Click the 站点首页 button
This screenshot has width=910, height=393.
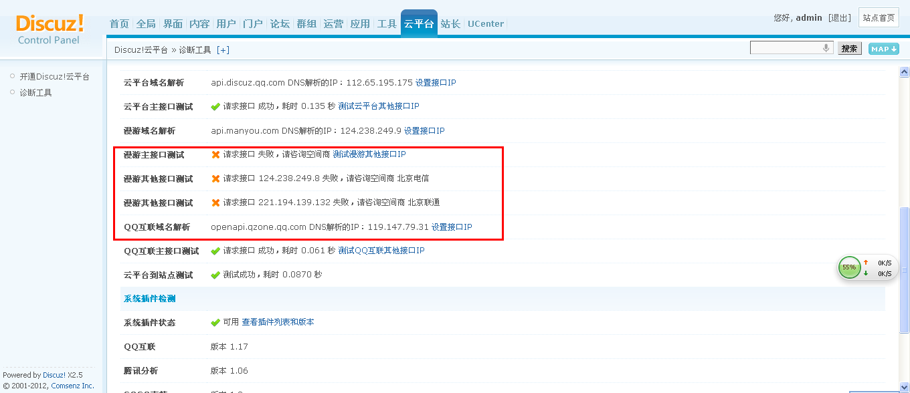tap(879, 17)
